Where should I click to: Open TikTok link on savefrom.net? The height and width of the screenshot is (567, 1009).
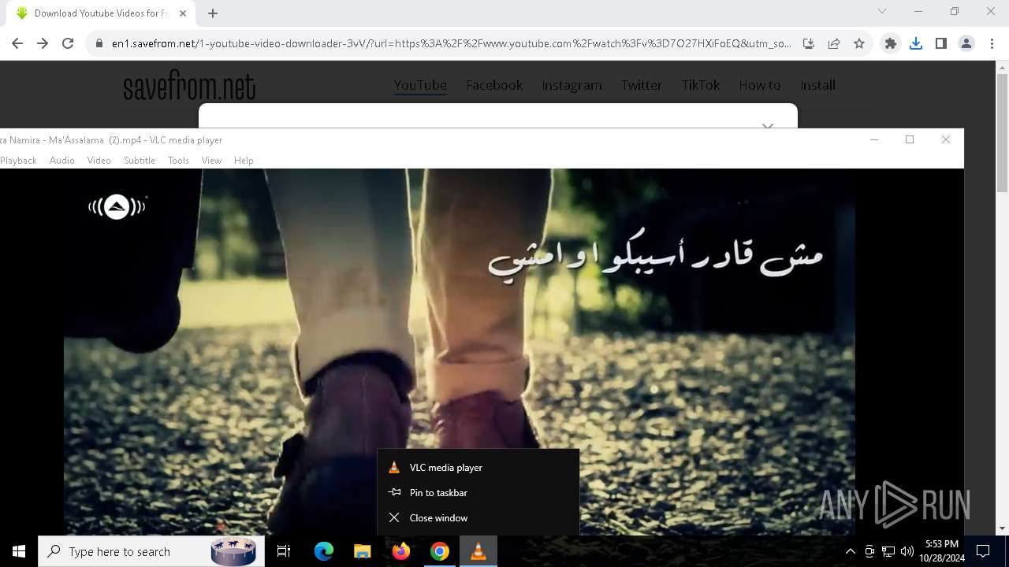pyautogui.click(x=701, y=85)
